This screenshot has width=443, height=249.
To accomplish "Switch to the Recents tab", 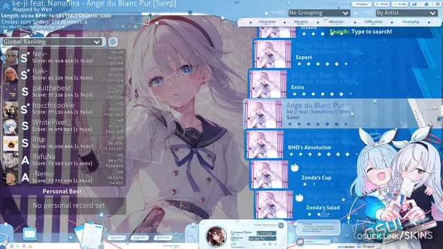I will click(x=300, y=21).
